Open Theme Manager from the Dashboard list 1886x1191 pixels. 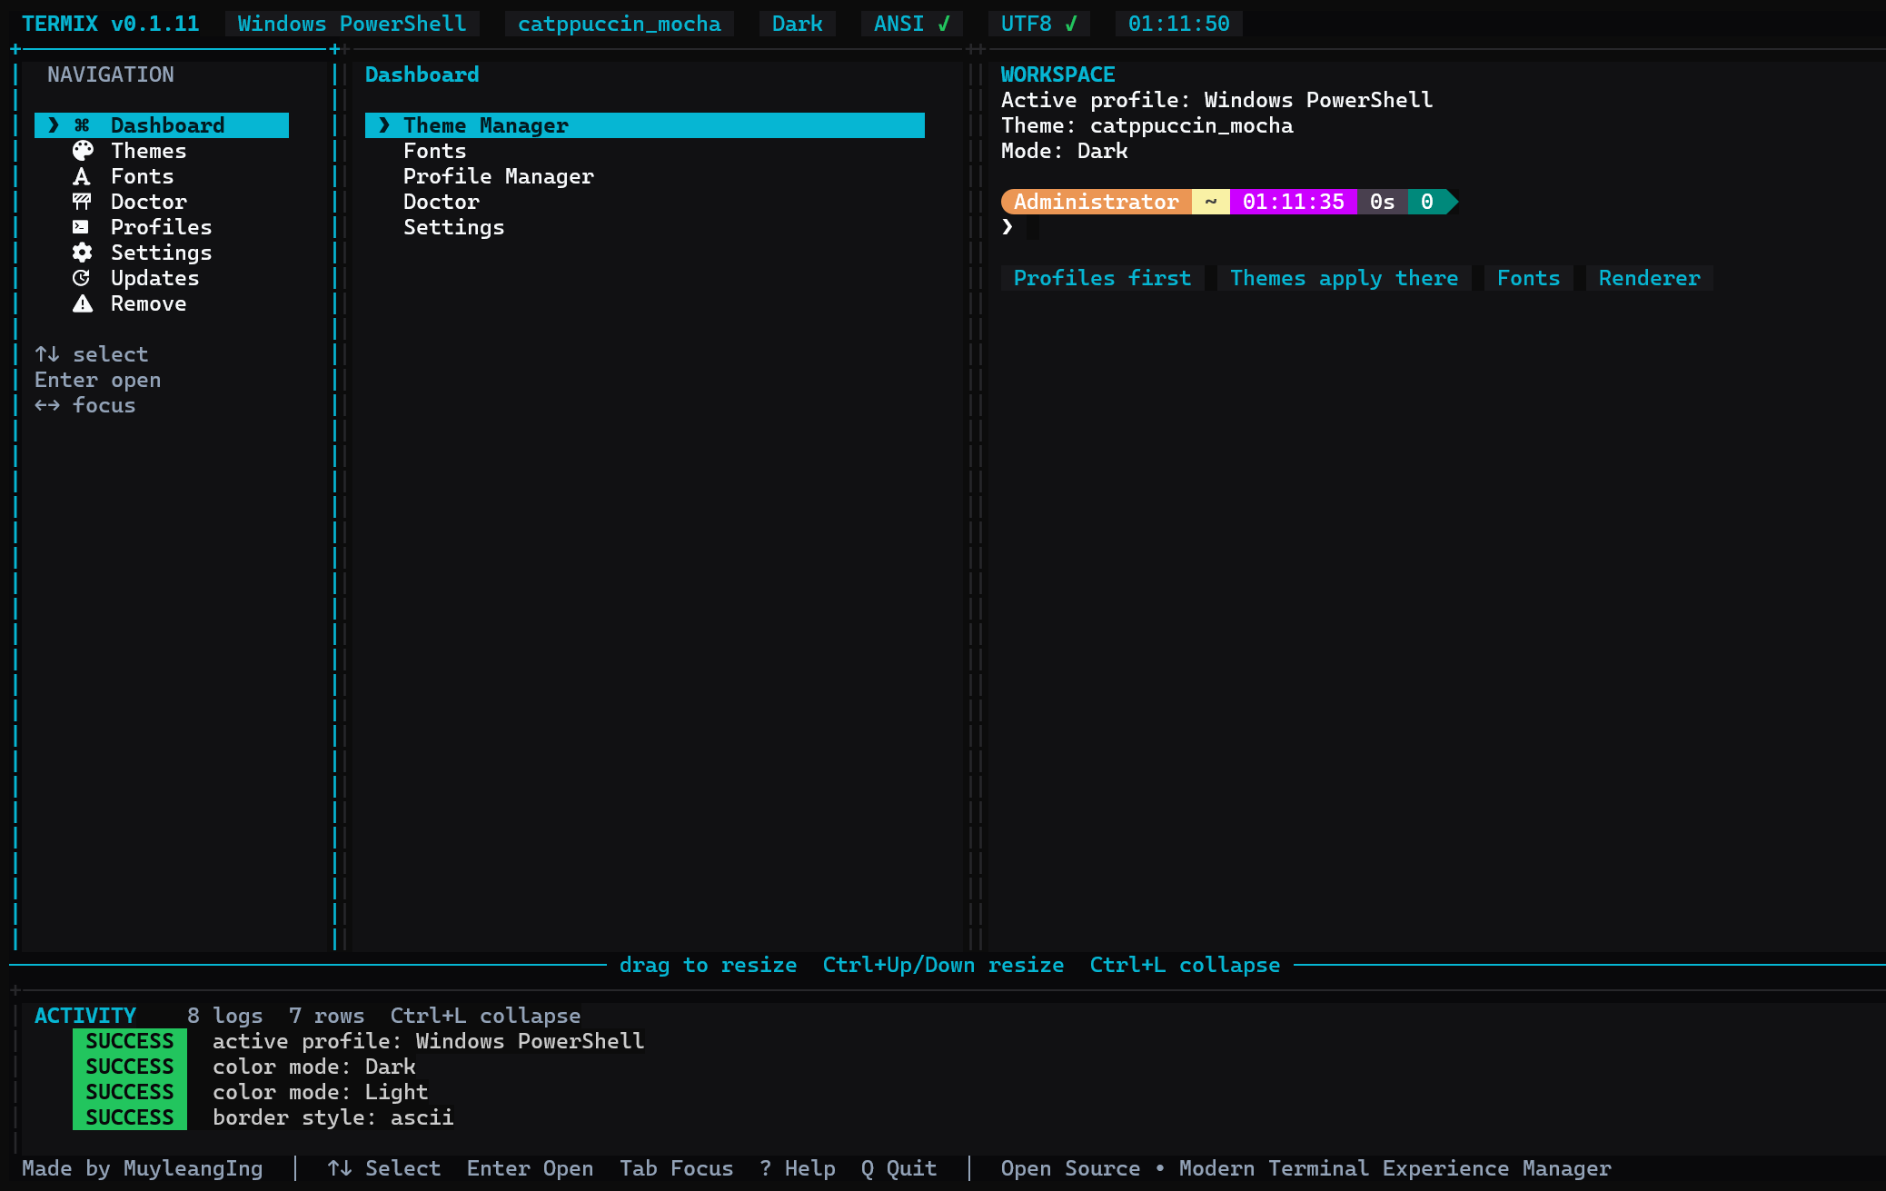[x=645, y=125]
